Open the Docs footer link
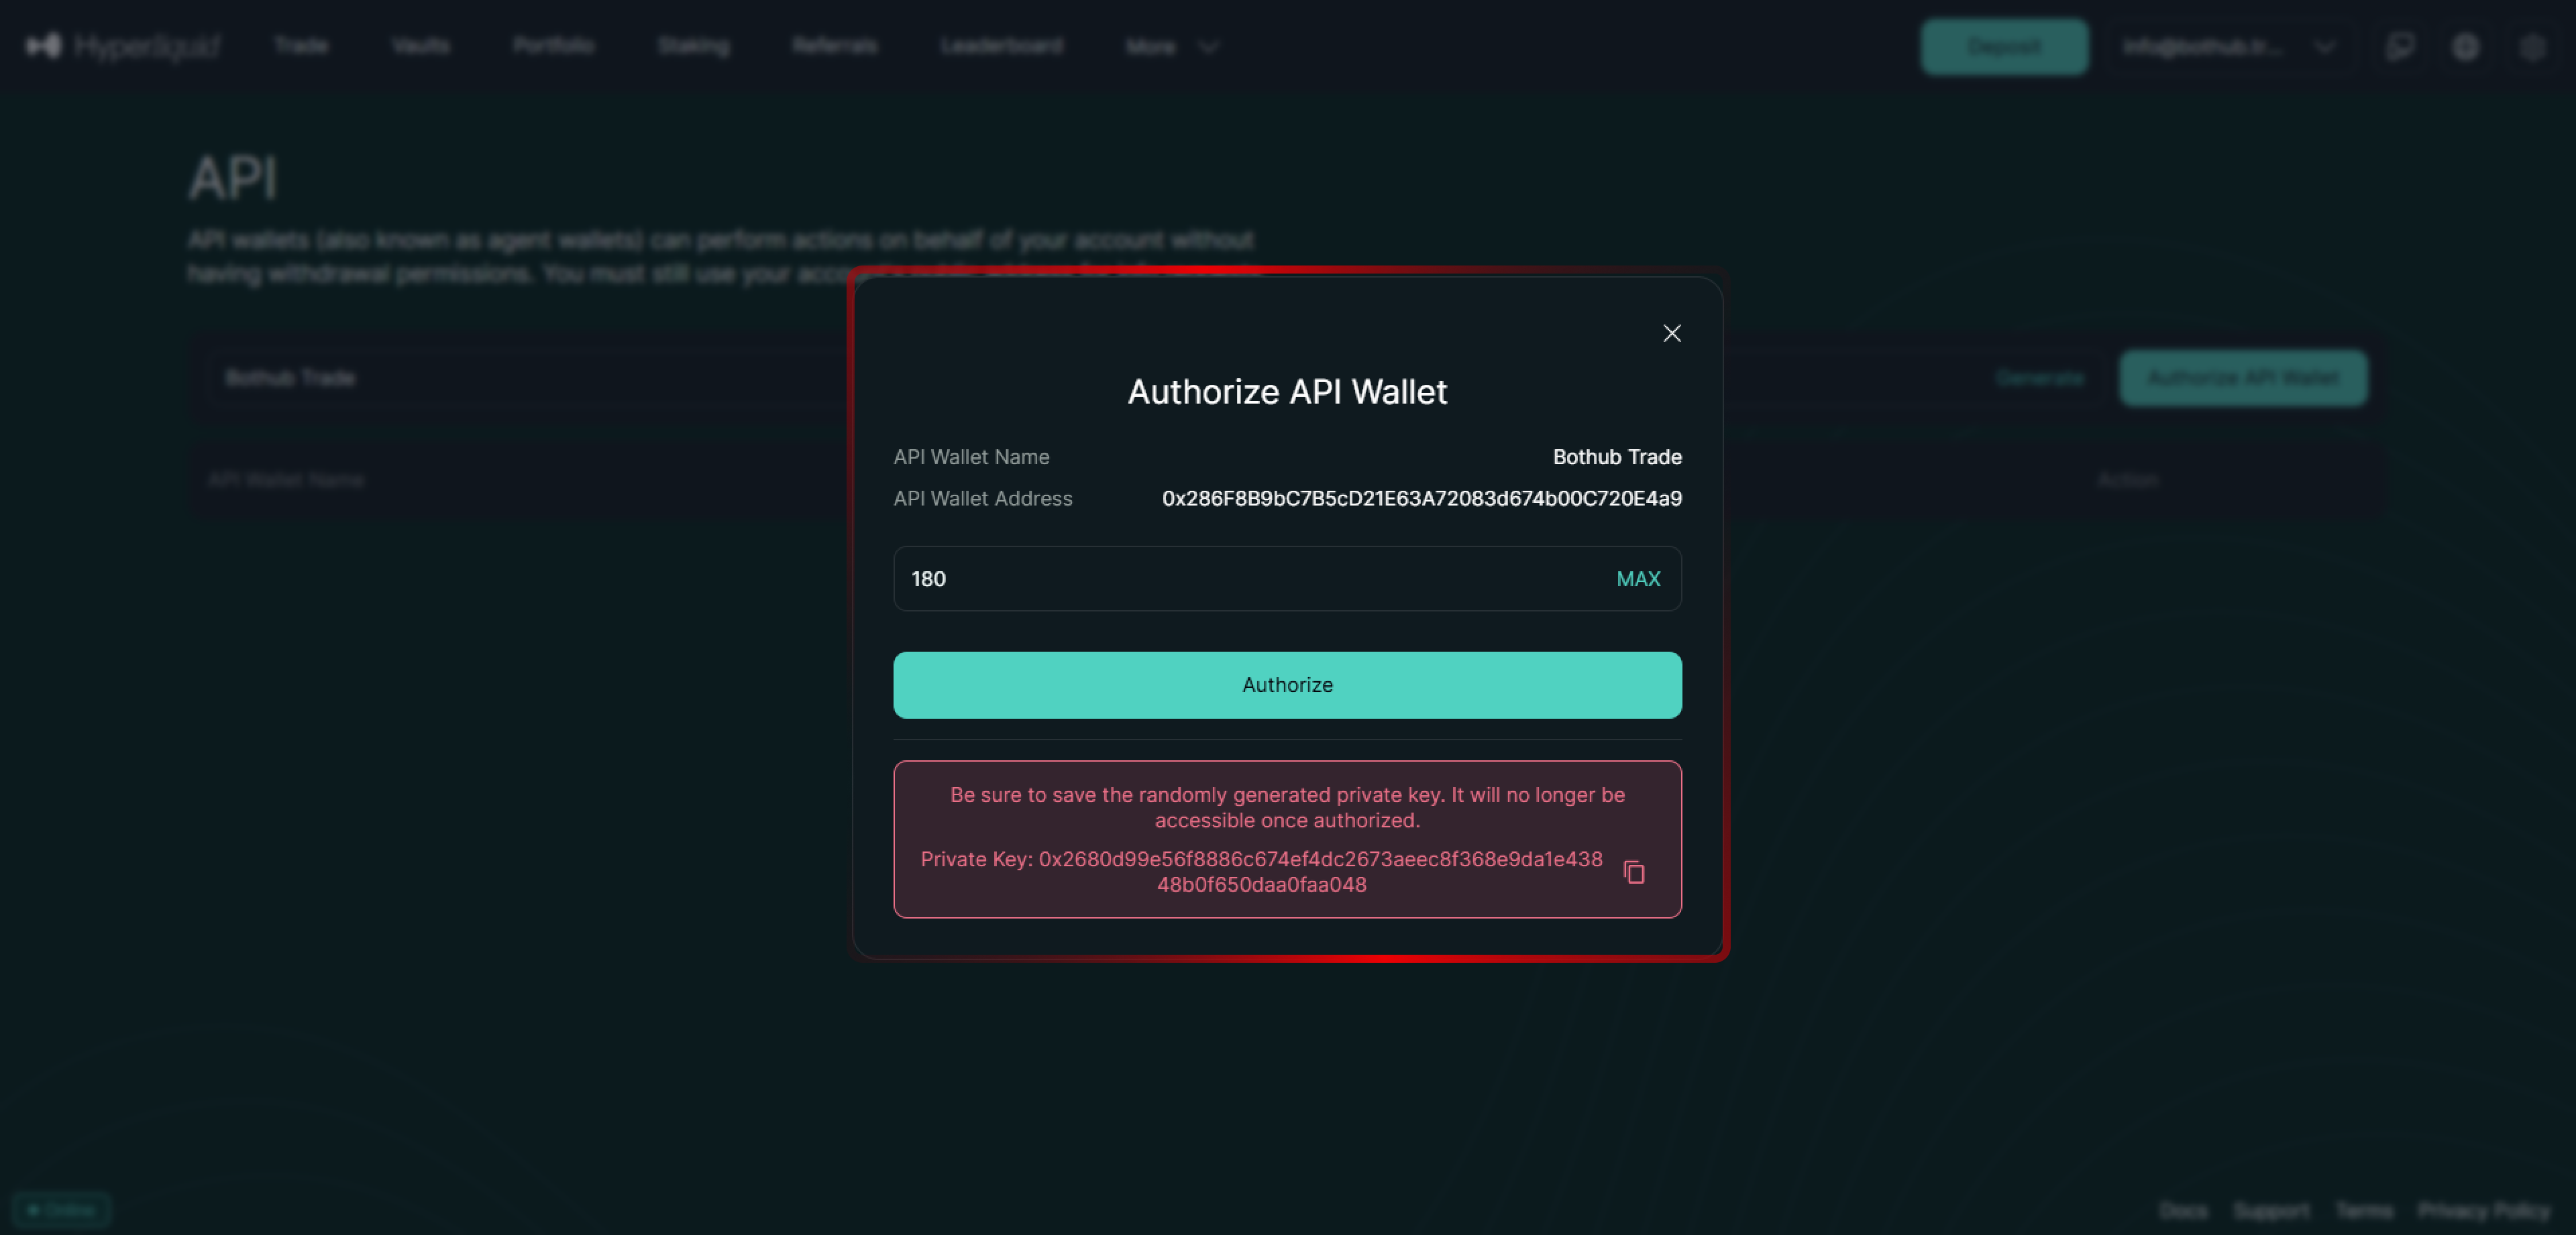Screen dimensions: 2576x1235 2183,1210
